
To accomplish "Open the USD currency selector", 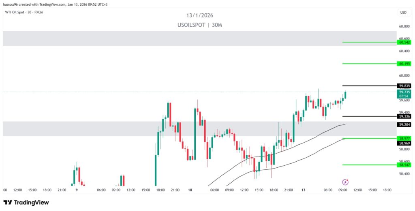I will [x=403, y=13].
